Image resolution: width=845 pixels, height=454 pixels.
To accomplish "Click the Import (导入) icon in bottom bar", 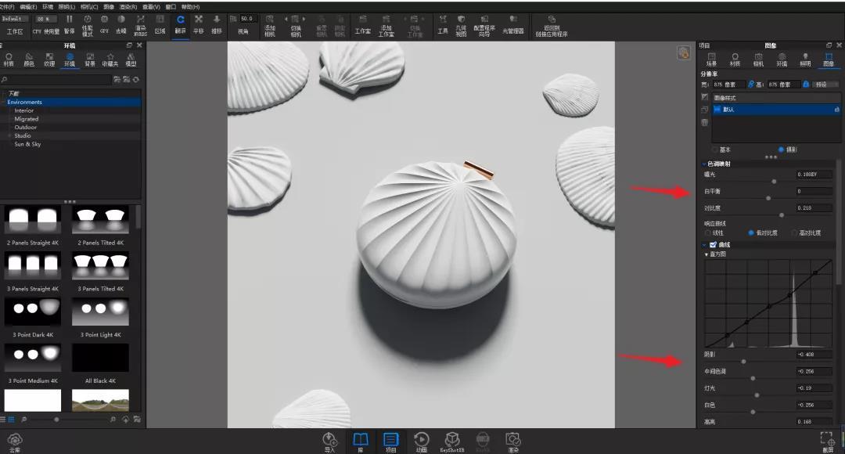I will [329, 441].
